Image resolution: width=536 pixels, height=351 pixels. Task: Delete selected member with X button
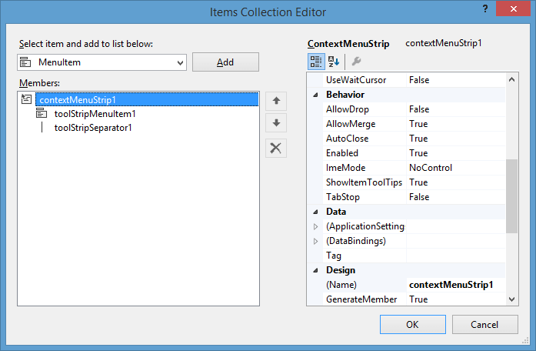click(276, 148)
